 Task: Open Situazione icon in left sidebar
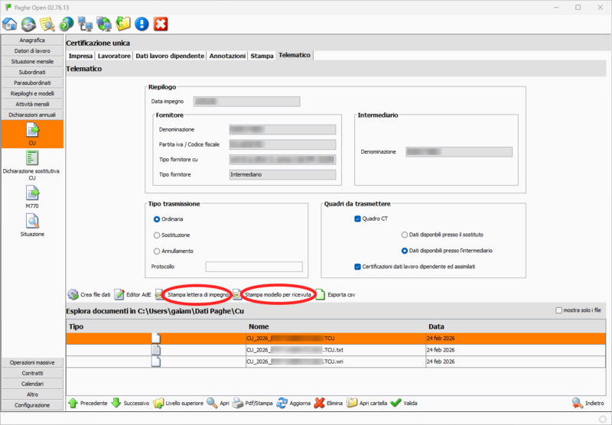point(32,224)
